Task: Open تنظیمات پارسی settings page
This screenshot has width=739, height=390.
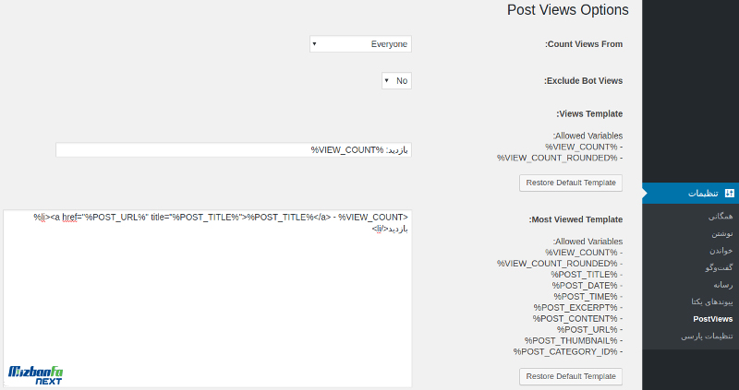Action: click(707, 337)
